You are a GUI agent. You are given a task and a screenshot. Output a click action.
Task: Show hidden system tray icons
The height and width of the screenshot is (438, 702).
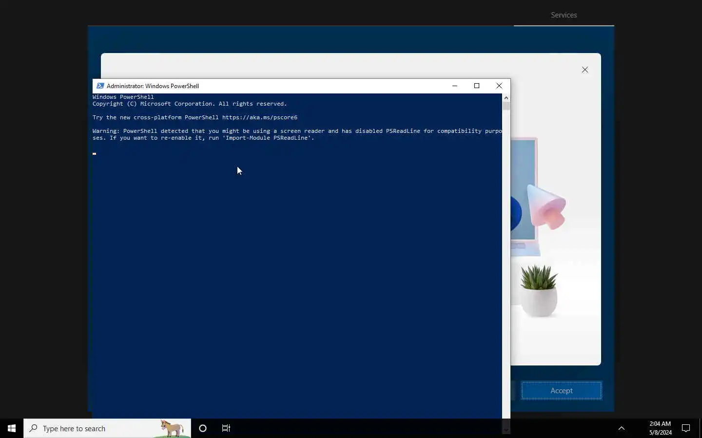(x=622, y=428)
